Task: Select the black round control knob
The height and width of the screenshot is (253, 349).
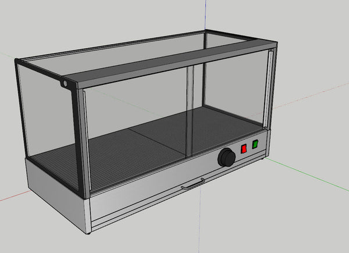Action: coord(227,157)
